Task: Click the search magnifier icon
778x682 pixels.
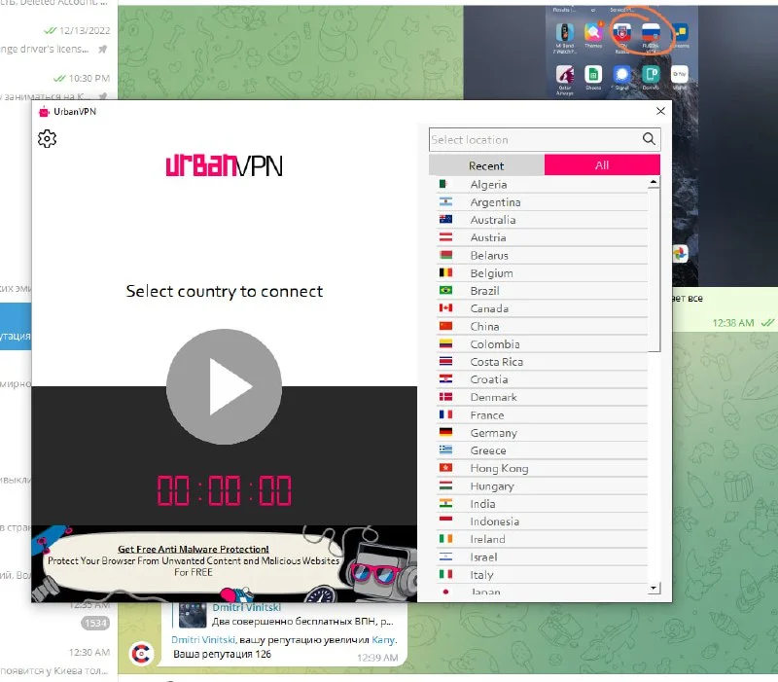Action: [651, 139]
